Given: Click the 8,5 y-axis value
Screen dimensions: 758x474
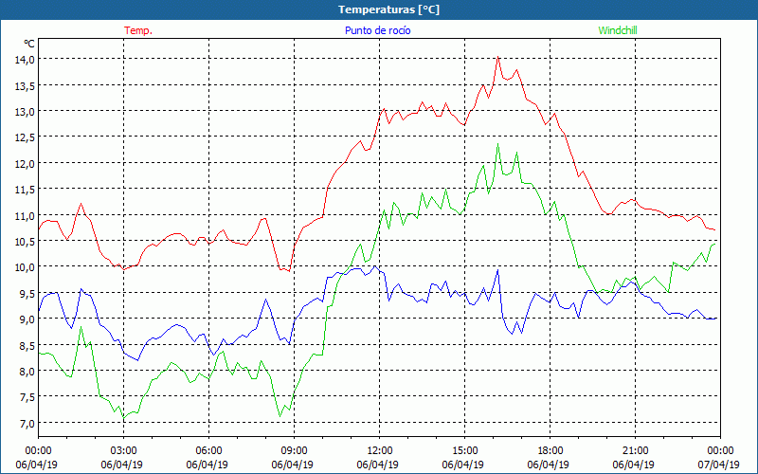Looking at the screenshot, I should click(x=27, y=345).
